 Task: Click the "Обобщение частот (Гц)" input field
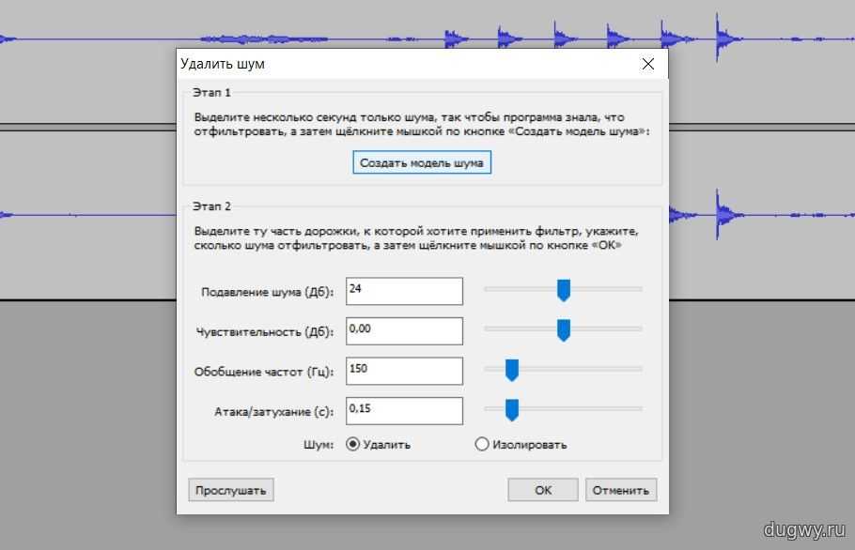point(404,371)
